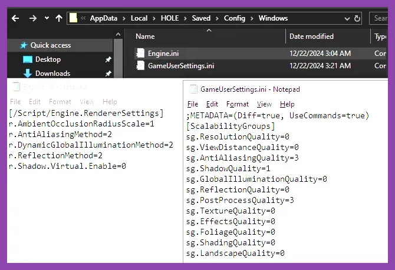Click the Engine.ini Notepad document icon
This screenshot has width=395, height=270.
pyautogui.click(x=17, y=86)
